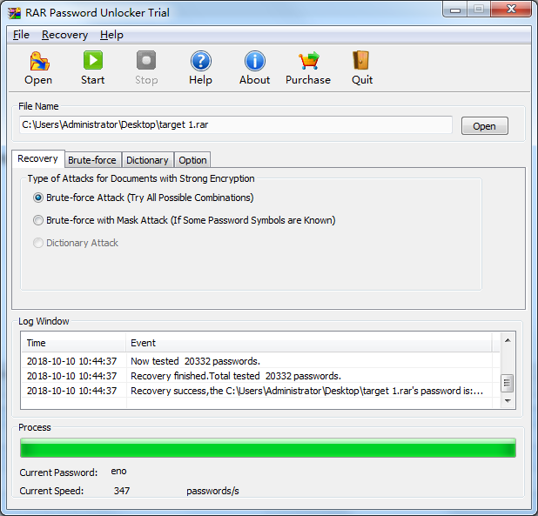
Task: Switch to the Dictionary tab
Action: 147,160
